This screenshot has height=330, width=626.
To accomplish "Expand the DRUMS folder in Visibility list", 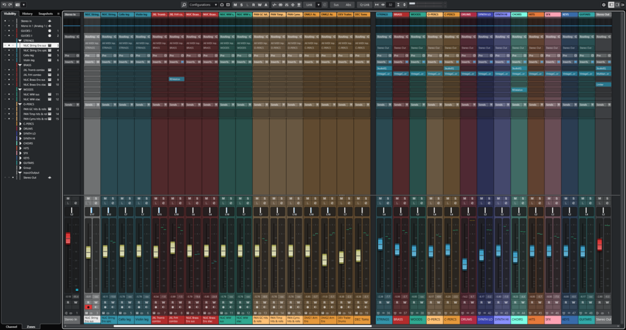I will 21,129.
